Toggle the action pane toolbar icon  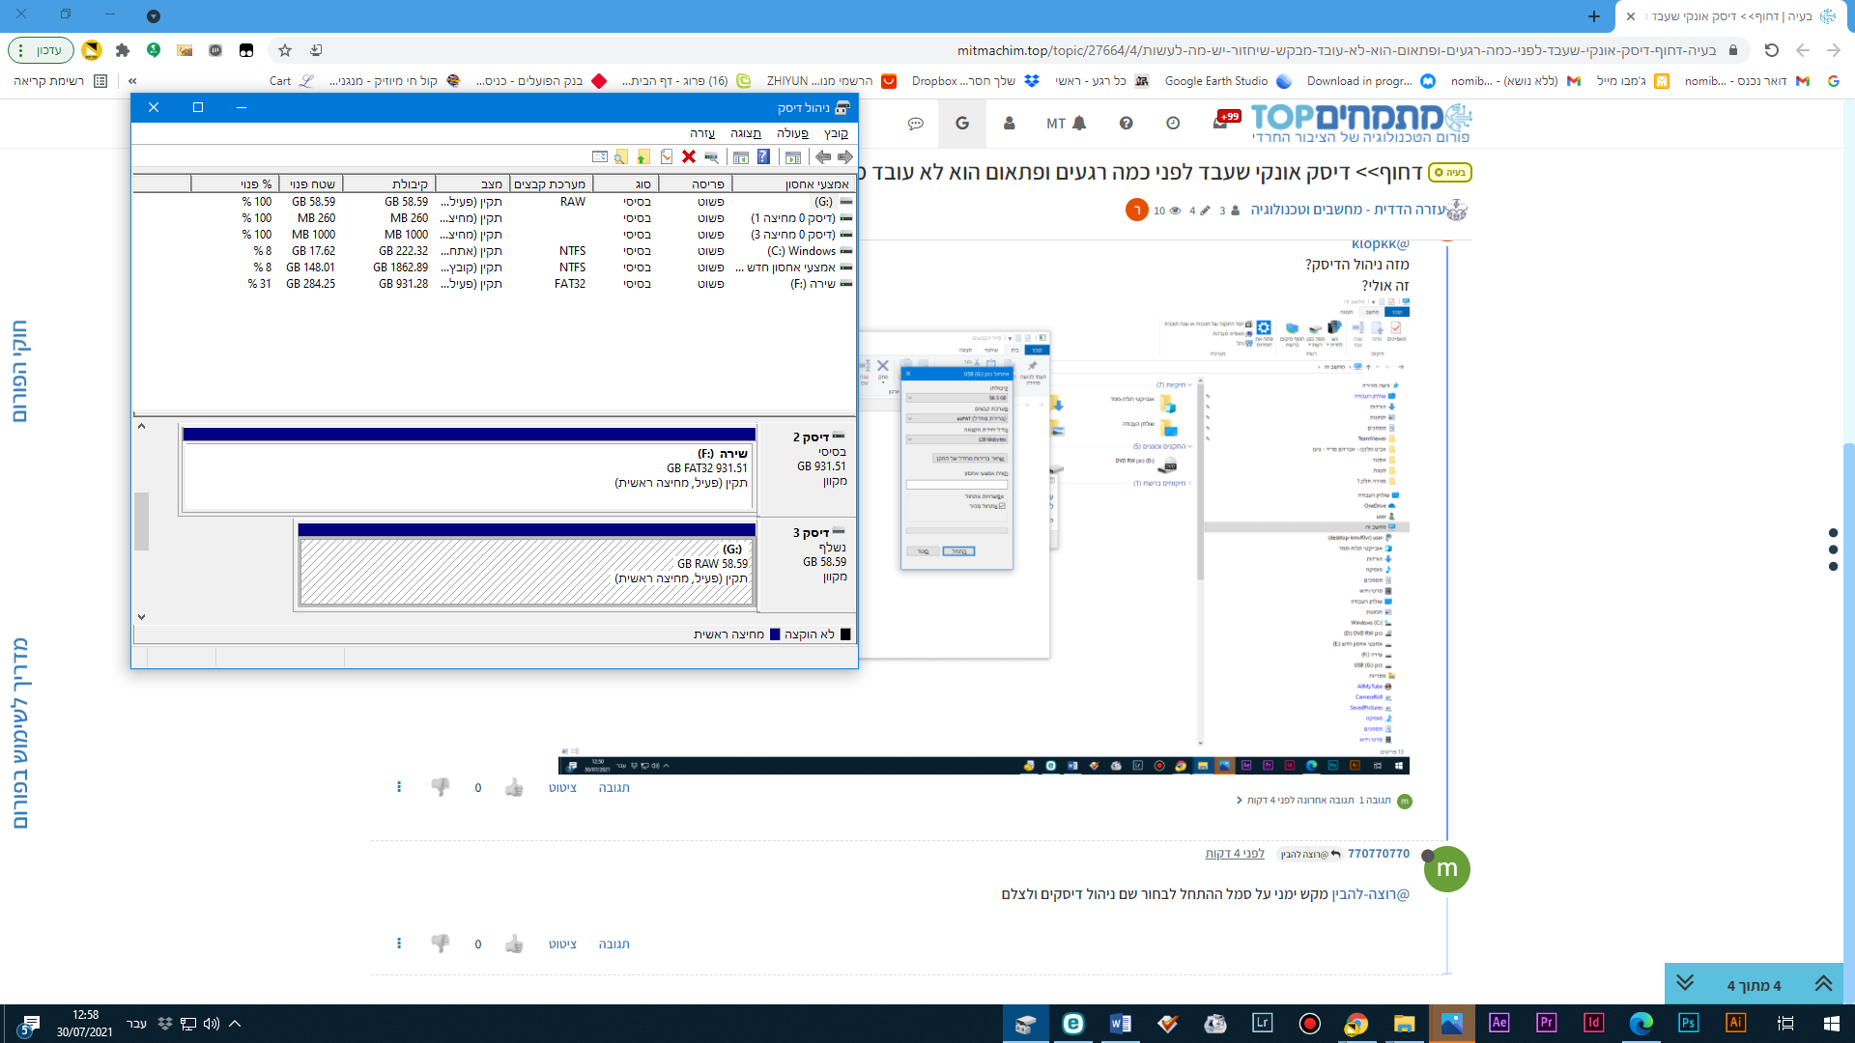(741, 157)
